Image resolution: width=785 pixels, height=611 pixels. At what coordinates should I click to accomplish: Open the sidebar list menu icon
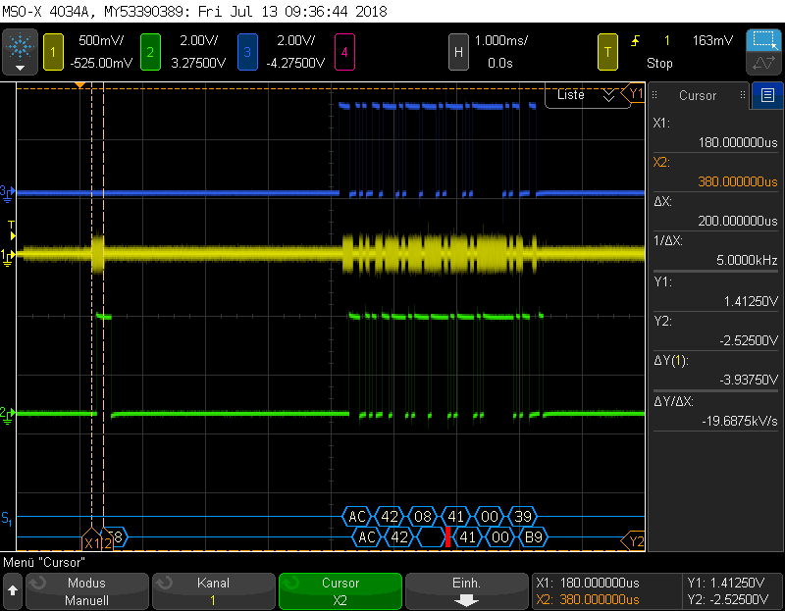pos(767,95)
